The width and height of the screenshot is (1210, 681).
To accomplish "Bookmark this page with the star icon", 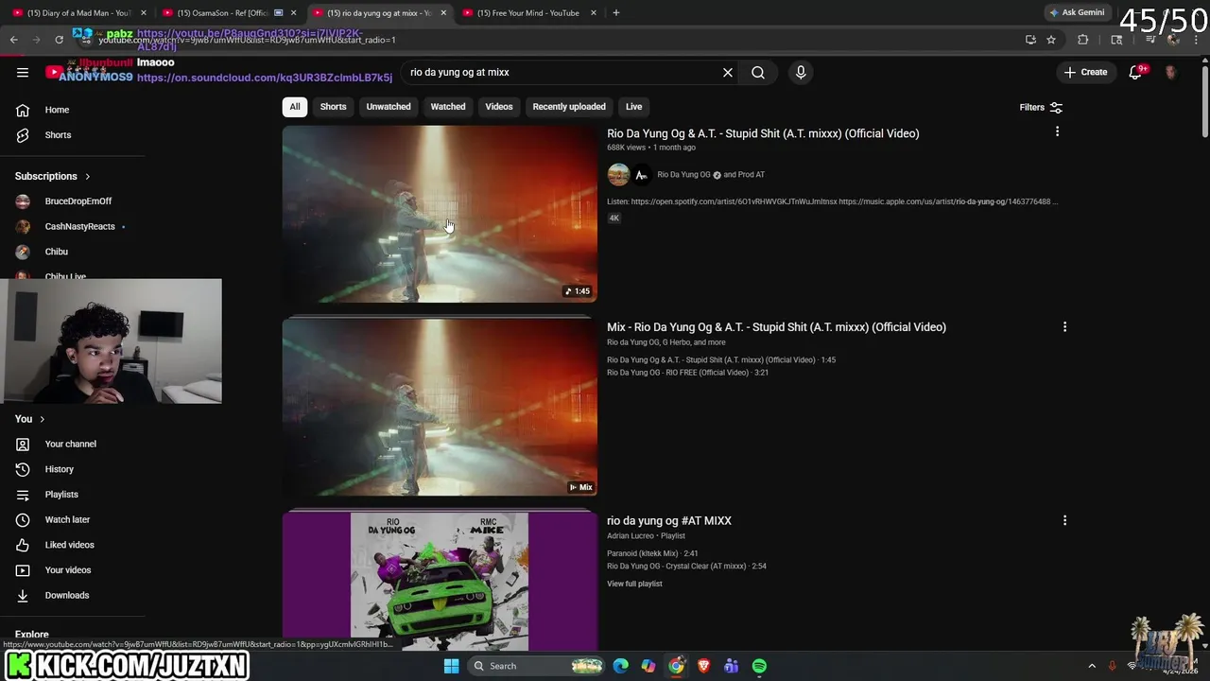I will [x=1051, y=40].
